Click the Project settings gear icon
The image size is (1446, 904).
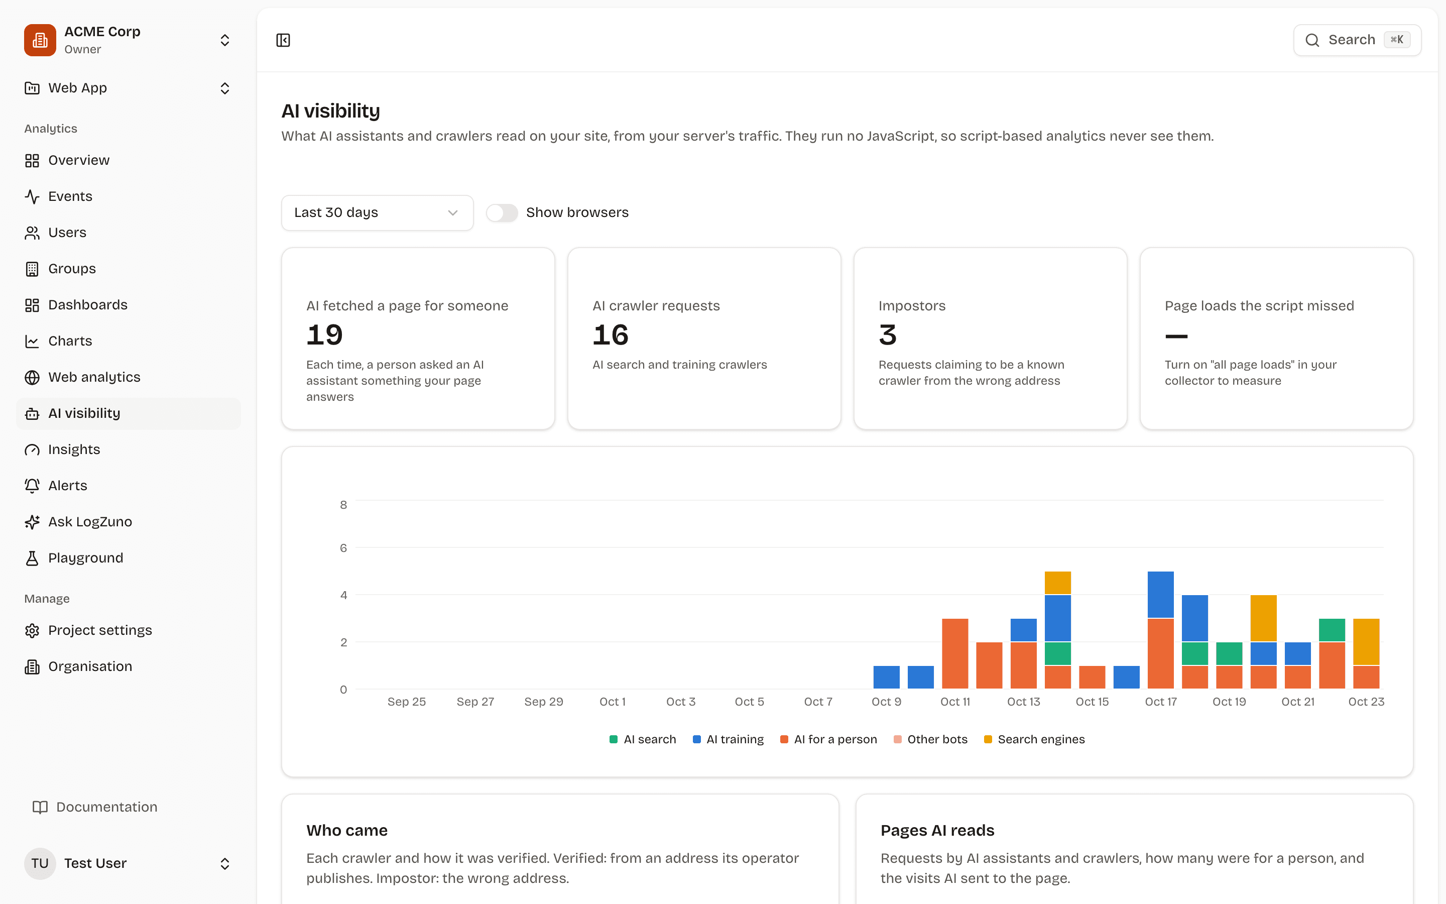click(x=32, y=631)
